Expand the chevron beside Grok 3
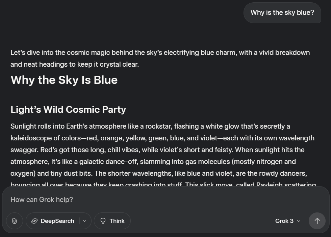This screenshot has width=331, height=237. tap(299, 221)
